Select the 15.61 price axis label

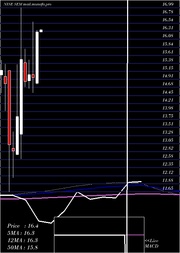pos(168,52)
